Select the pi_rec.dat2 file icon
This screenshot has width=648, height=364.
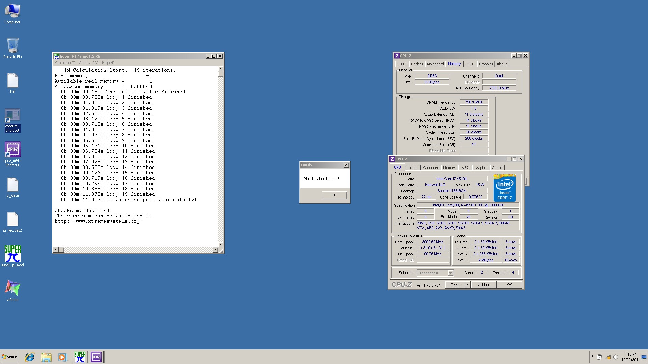pos(12,222)
